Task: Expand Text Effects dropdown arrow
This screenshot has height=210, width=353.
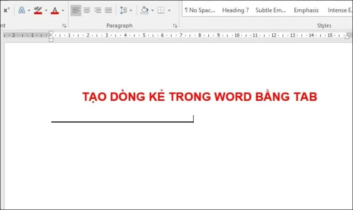Action: point(29,10)
